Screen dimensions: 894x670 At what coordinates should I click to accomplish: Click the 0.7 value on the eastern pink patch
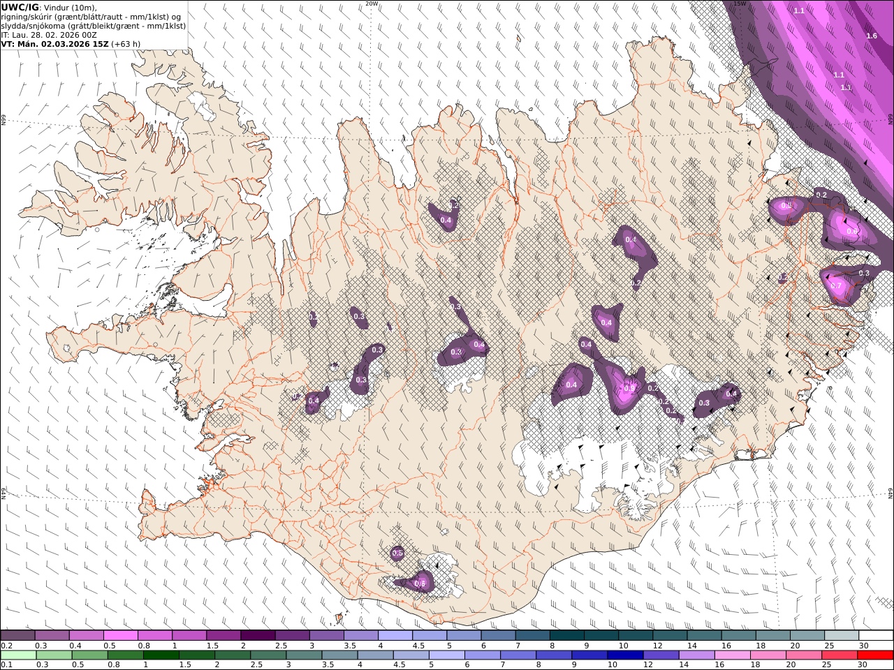click(x=836, y=286)
